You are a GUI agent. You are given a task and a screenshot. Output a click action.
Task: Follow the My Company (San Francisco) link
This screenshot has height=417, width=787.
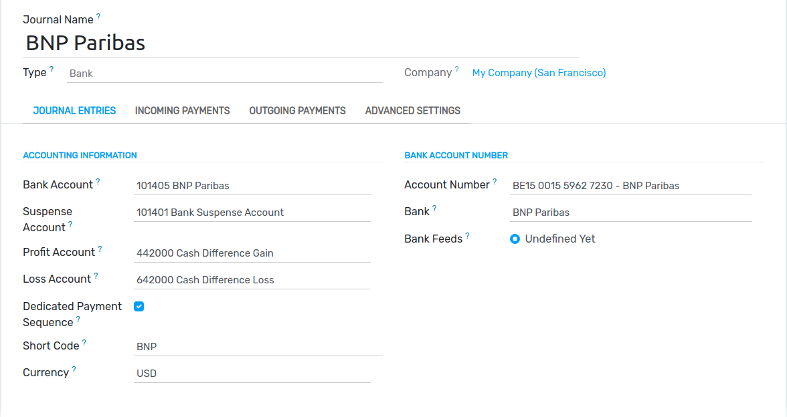coord(539,73)
